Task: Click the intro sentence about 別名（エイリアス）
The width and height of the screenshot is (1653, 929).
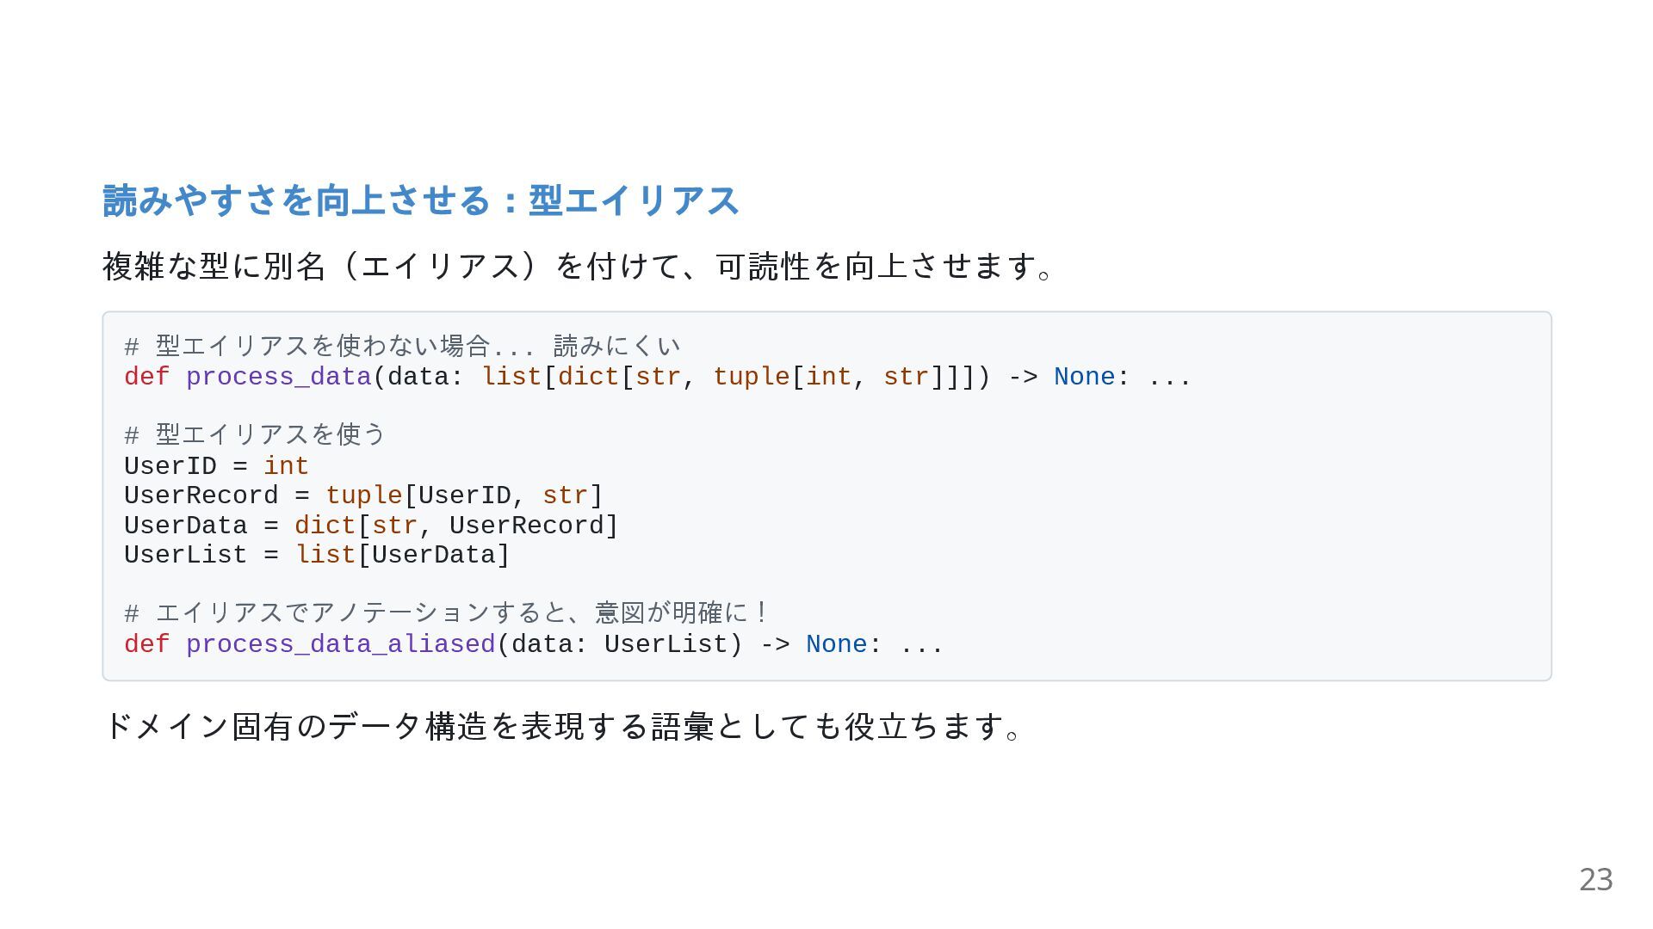Action: coord(578,266)
